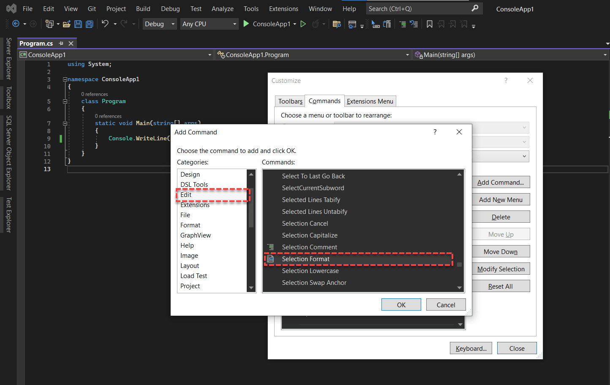Click the Delete button
Image resolution: width=610 pixels, height=385 pixels.
[x=501, y=217]
